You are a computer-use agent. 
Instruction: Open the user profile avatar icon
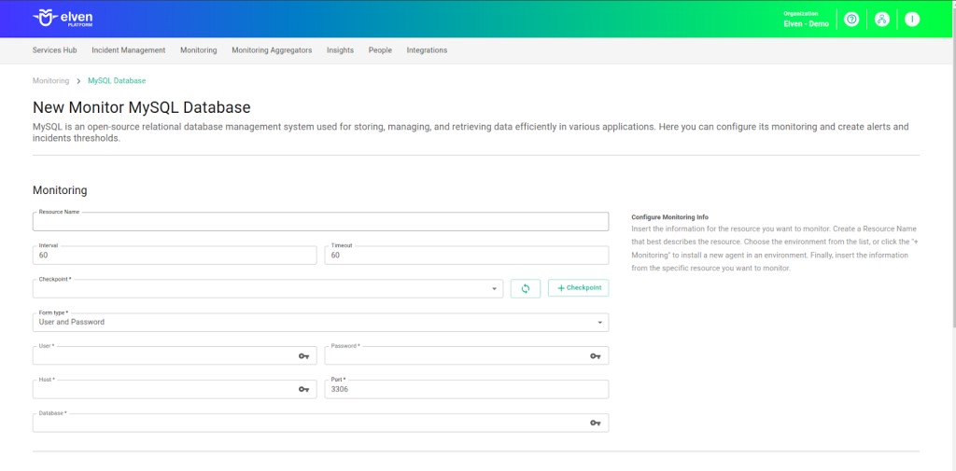click(912, 20)
